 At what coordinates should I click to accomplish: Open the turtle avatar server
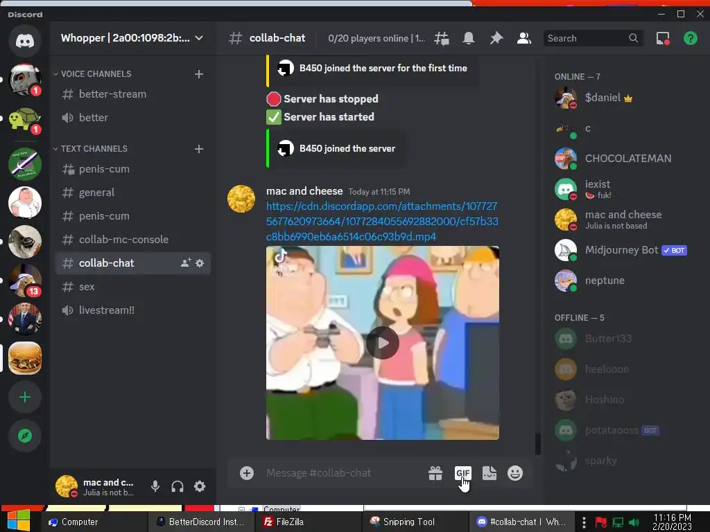coord(25,119)
